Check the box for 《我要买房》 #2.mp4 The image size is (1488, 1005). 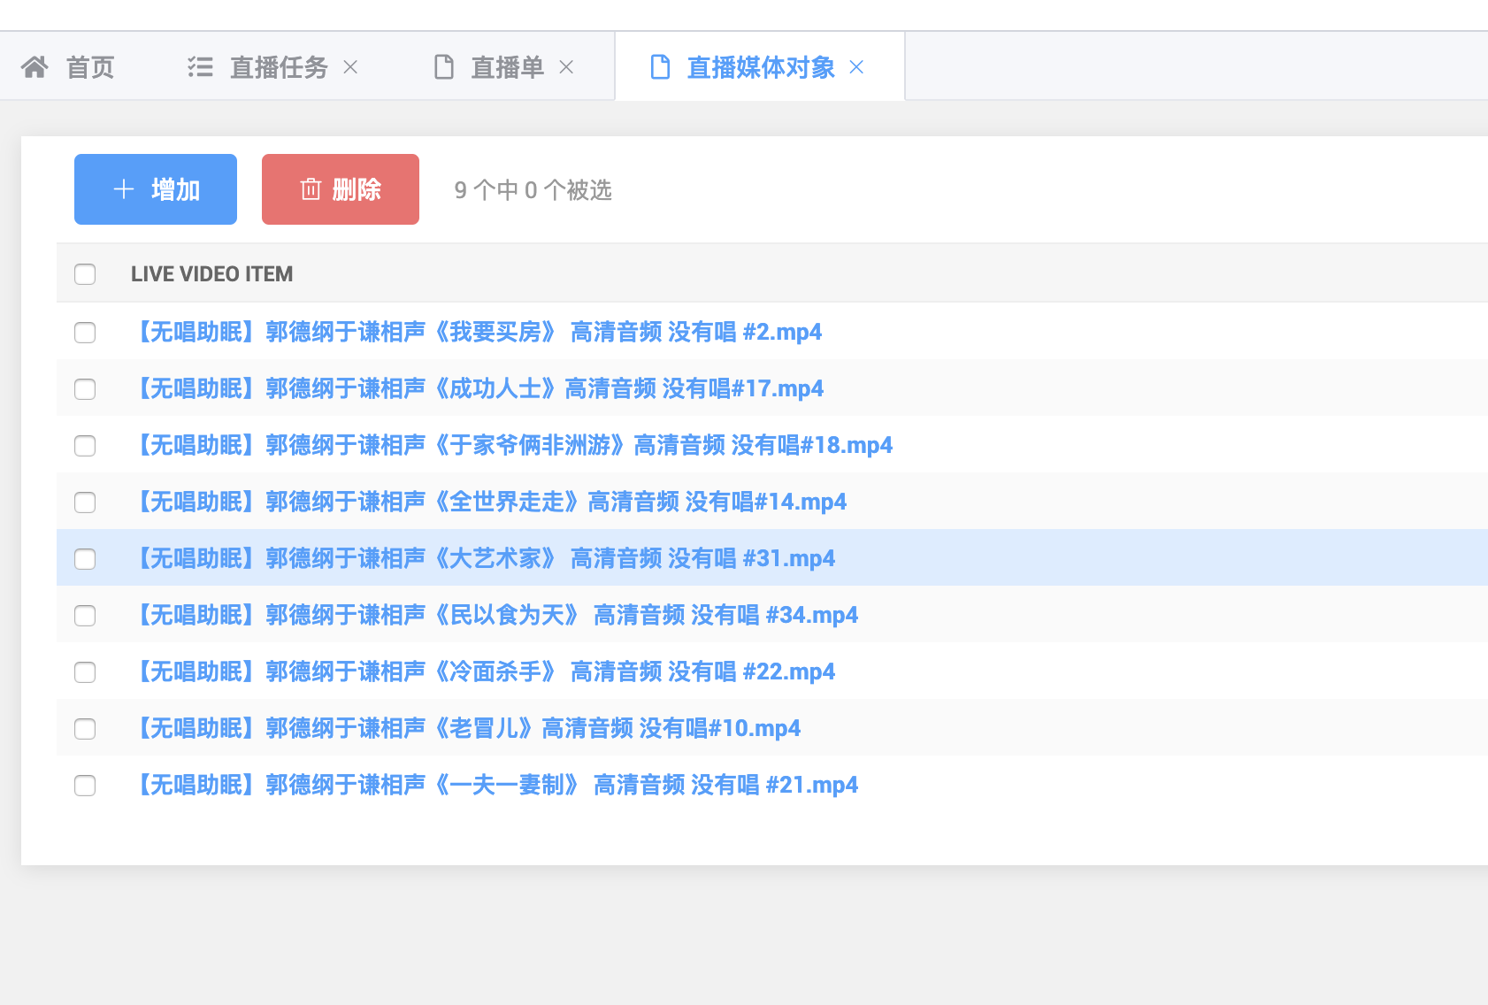(85, 333)
